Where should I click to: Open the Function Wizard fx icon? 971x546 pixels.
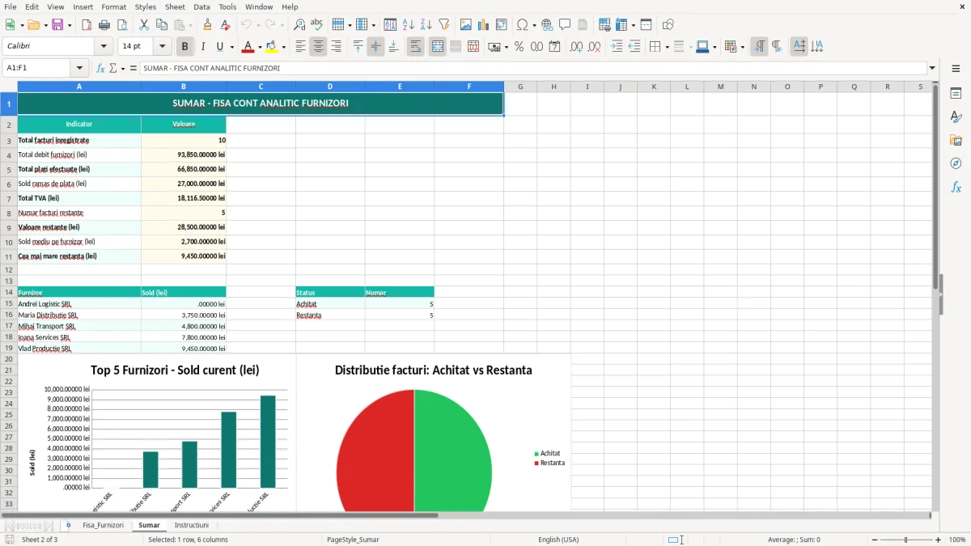(100, 68)
